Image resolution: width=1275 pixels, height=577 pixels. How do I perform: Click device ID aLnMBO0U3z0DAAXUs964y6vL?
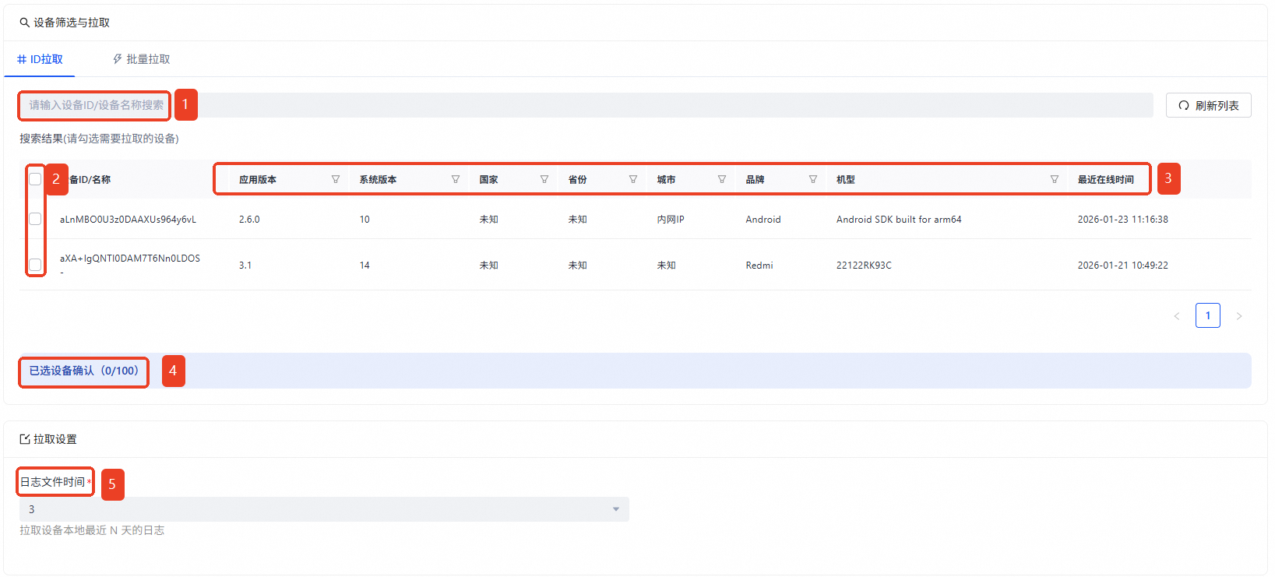coord(128,220)
